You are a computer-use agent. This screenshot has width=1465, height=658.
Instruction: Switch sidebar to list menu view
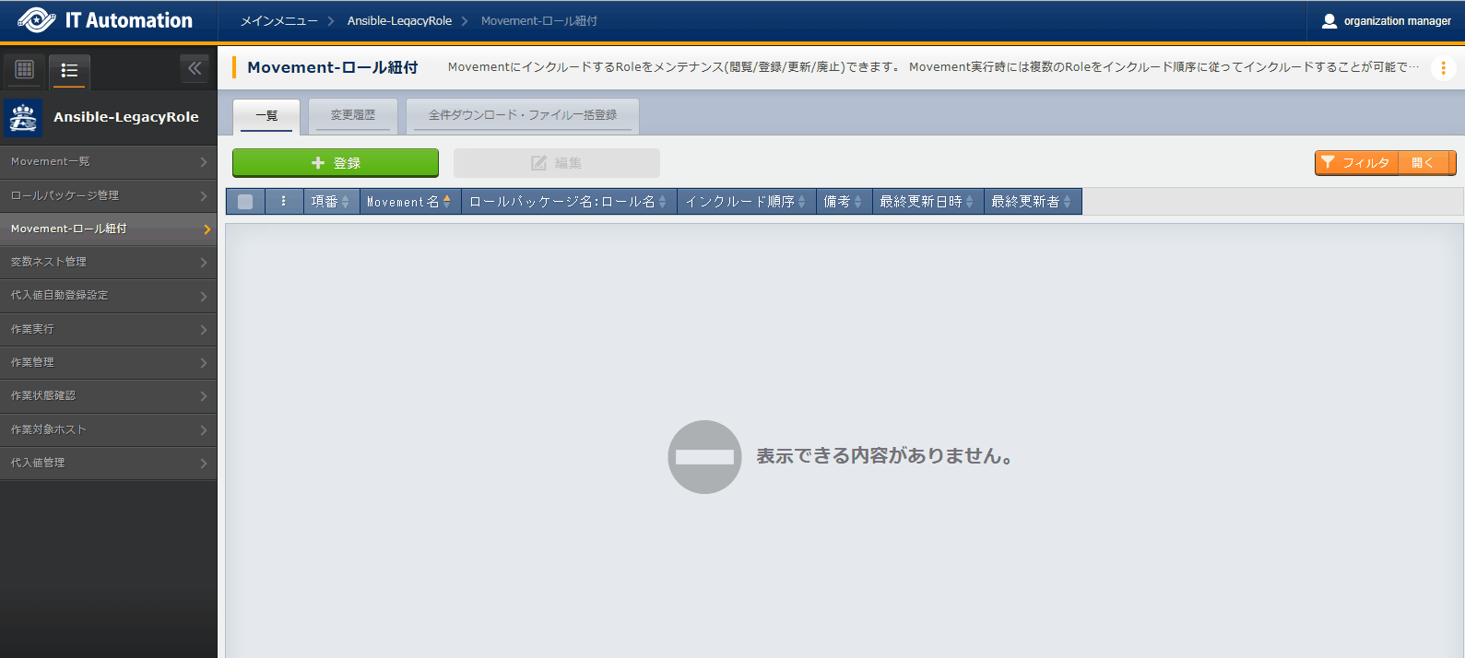(69, 70)
